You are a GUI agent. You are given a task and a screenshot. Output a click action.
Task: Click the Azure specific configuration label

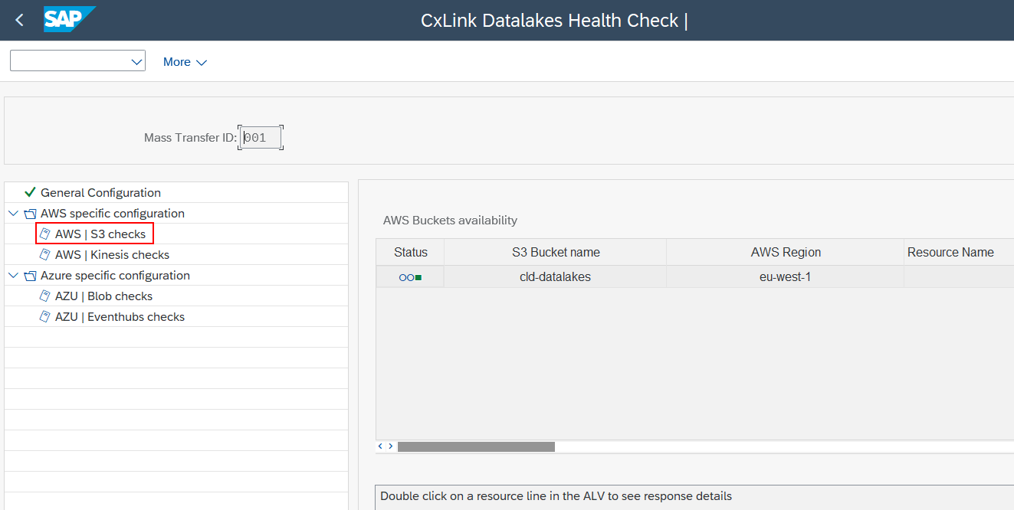point(115,276)
